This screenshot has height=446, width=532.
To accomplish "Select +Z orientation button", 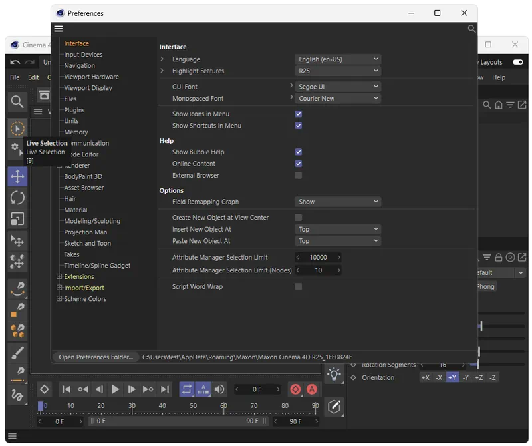I will coord(479,377).
